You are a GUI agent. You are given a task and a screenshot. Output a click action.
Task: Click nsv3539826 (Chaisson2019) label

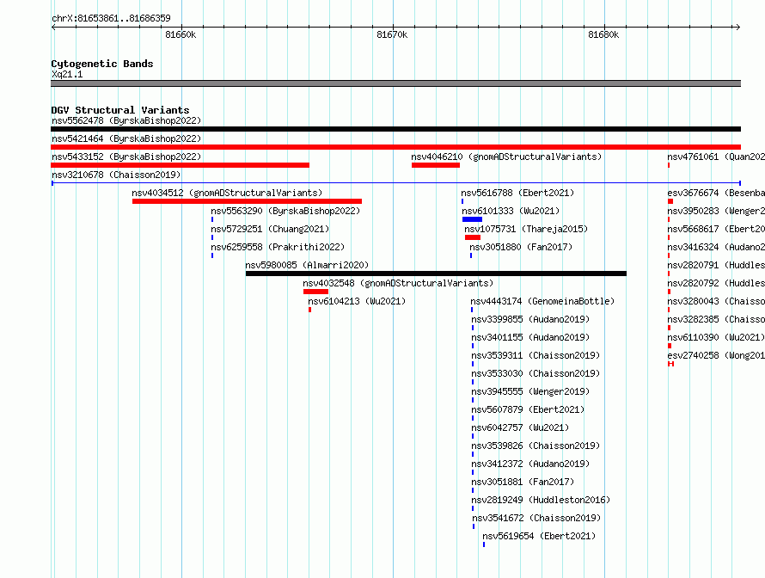click(x=535, y=446)
